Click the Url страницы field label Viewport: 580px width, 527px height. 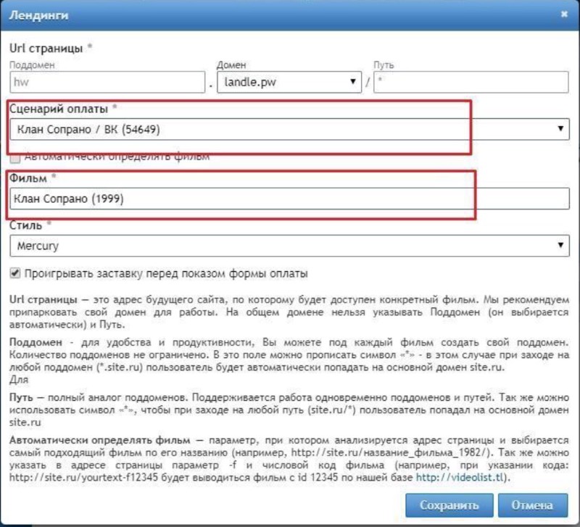pyautogui.click(x=47, y=48)
